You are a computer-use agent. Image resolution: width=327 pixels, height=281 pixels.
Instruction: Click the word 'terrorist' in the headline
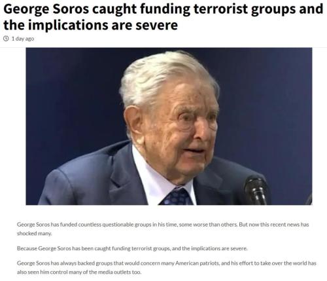pyautogui.click(x=220, y=9)
